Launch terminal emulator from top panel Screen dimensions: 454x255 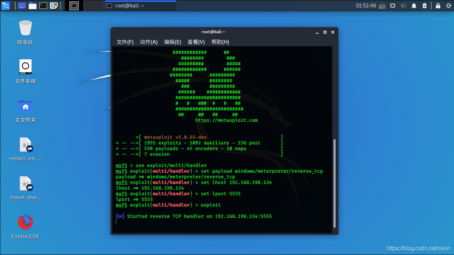[x=43, y=6]
